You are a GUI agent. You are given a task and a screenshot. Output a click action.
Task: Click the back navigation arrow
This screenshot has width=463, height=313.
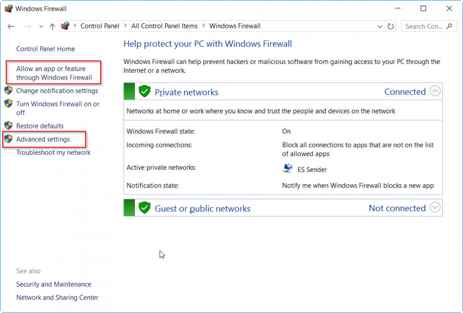pyautogui.click(x=11, y=26)
